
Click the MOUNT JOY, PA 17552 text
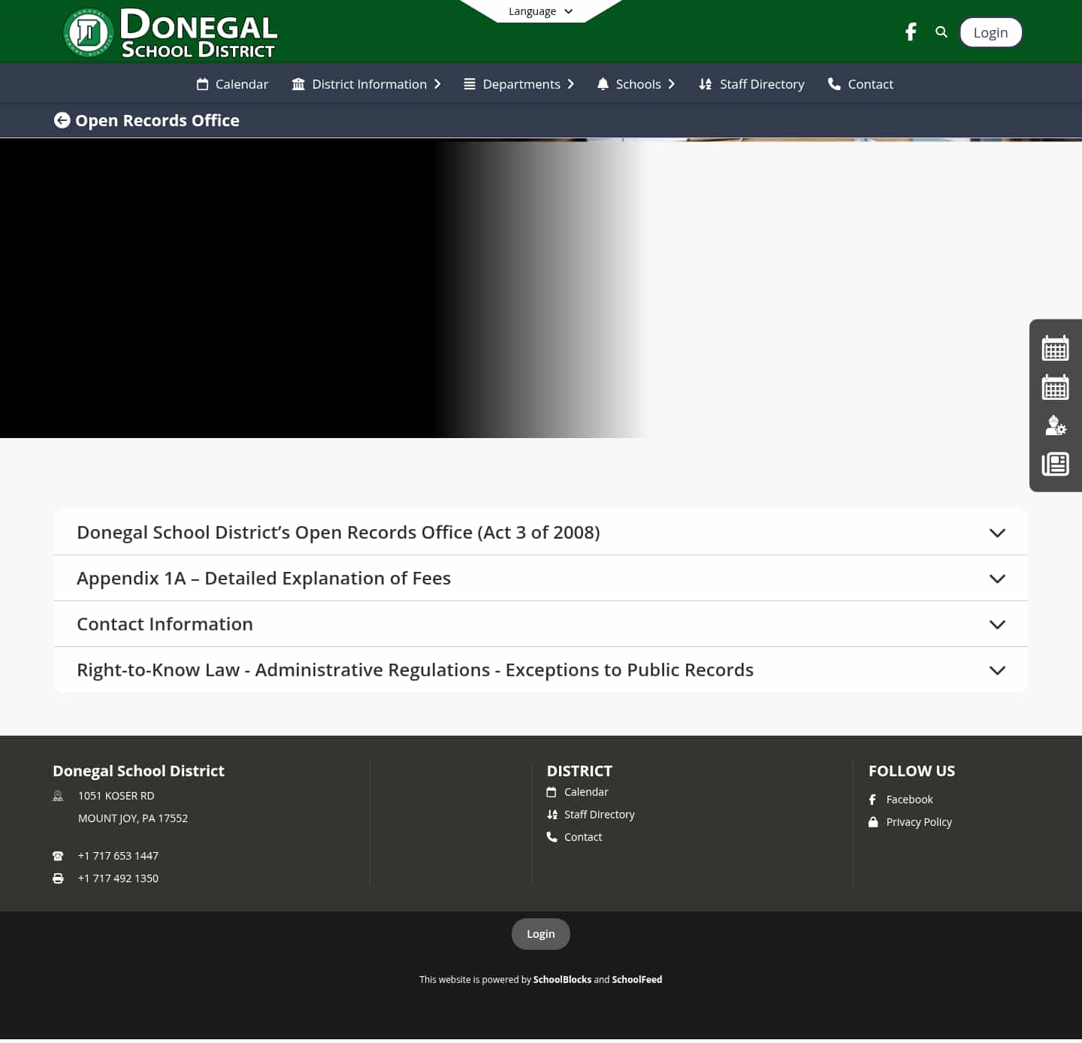[x=133, y=818]
